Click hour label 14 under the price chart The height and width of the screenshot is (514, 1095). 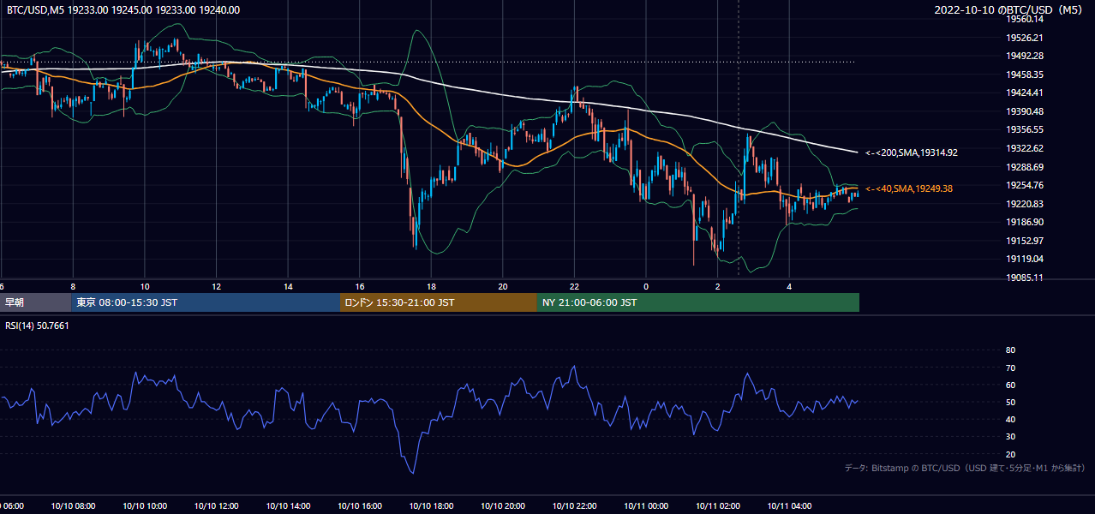288,286
